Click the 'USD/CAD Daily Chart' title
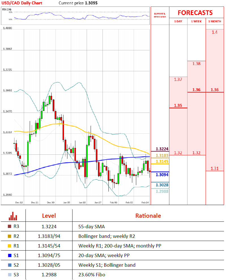 click(x=22, y=3)
